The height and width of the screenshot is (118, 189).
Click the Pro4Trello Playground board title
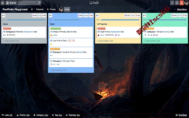(15, 9)
